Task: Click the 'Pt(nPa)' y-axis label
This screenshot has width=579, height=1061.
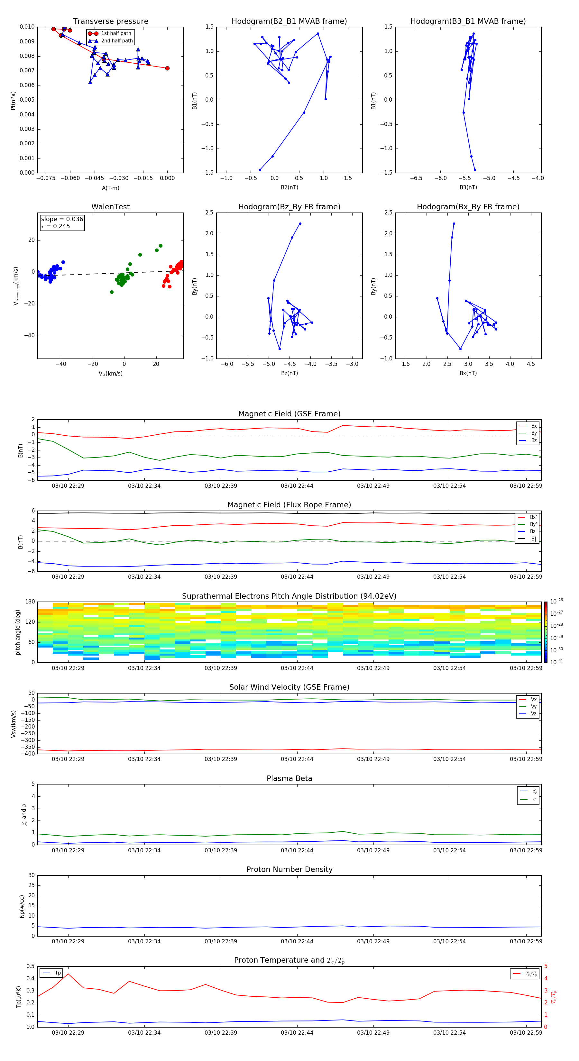Action: [13, 100]
